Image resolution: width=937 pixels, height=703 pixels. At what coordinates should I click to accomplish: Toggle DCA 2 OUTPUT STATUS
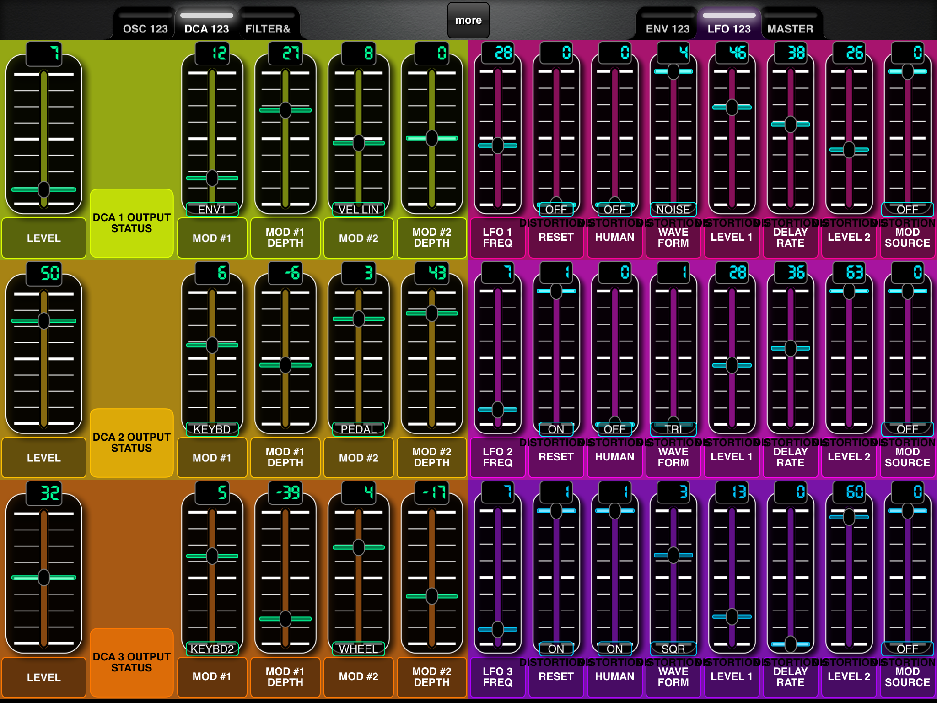(x=132, y=443)
